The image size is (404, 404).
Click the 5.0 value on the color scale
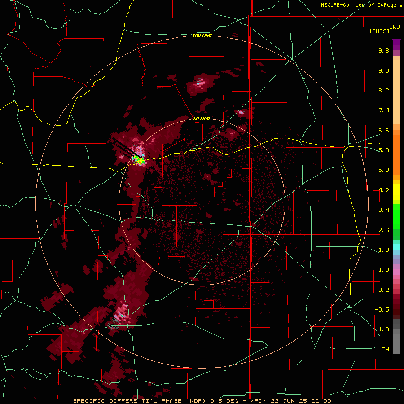click(x=384, y=170)
